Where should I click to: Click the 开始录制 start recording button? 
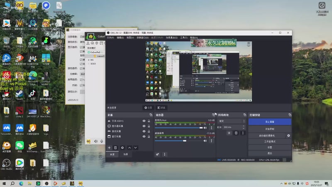pos(270,129)
